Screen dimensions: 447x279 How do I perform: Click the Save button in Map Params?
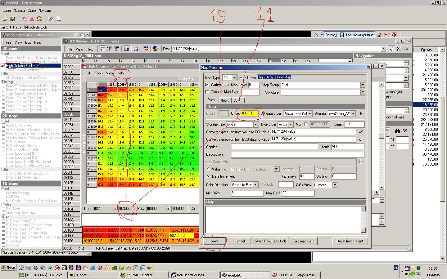click(x=214, y=241)
